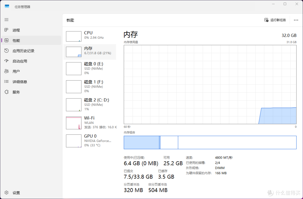Viewport: 303px width, 199px height.
Task: Click the 2/4 slots used value
Action: [218, 163]
